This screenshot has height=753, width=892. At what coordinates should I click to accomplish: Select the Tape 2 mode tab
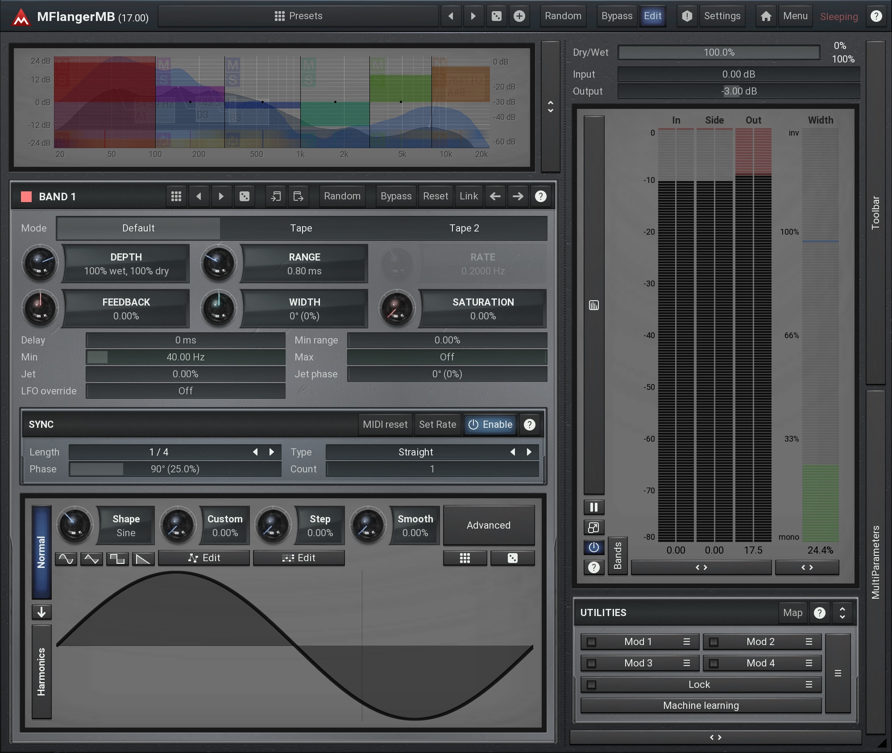point(464,228)
